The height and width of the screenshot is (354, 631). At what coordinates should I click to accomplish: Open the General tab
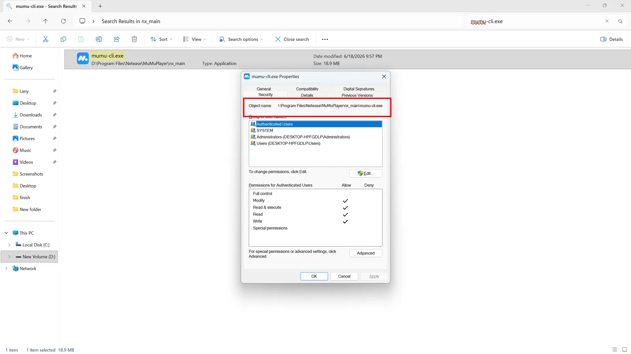point(263,89)
